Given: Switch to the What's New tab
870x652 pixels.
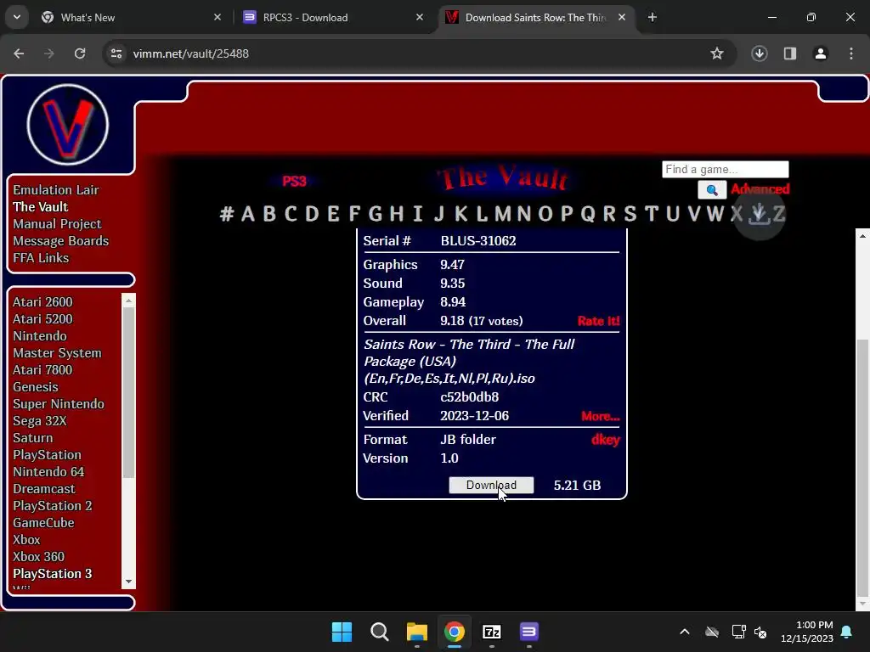Looking at the screenshot, I should [x=132, y=18].
